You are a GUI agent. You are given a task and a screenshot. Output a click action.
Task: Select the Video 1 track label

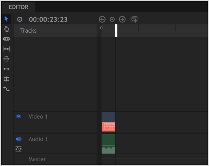click(x=38, y=117)
